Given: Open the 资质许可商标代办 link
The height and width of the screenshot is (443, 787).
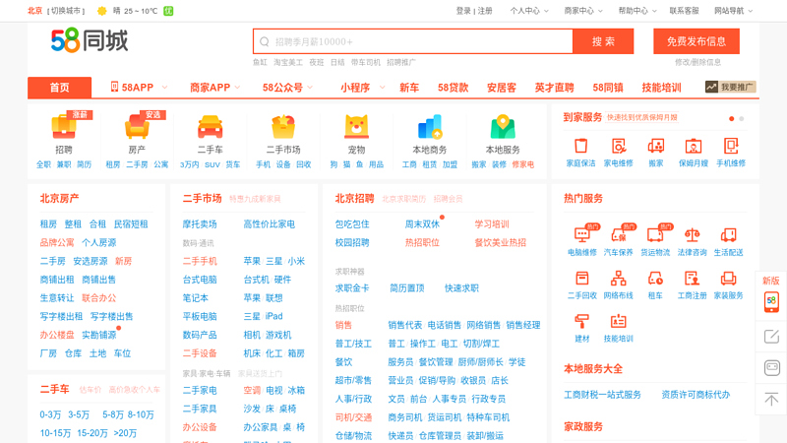Looking at the screenshot, I should pos(696,395).
